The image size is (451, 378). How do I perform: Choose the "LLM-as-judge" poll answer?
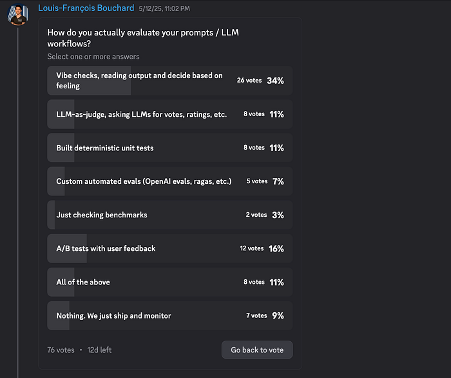141,114
